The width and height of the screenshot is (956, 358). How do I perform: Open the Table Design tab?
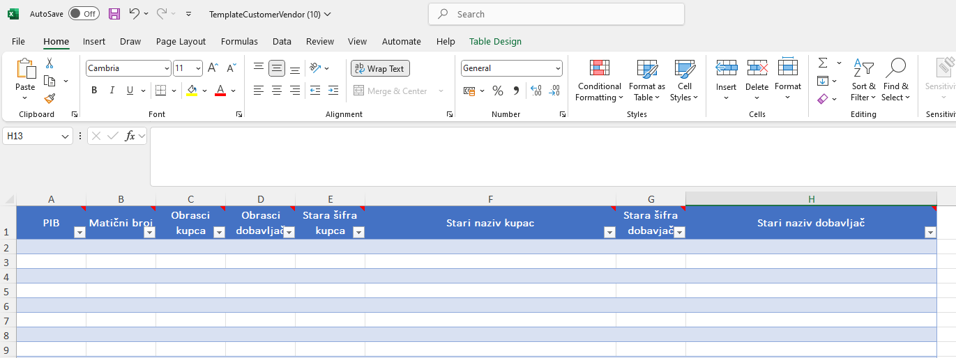point(495,42)
